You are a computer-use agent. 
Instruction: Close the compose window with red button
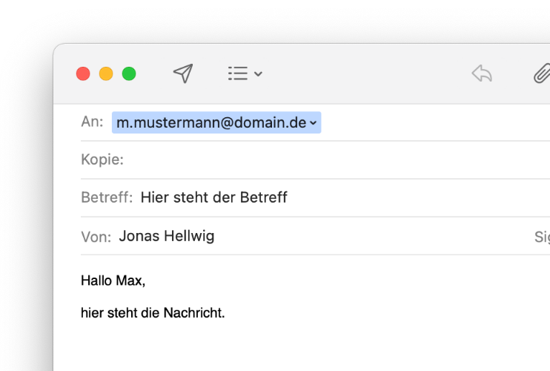click(x=83, y=73)
